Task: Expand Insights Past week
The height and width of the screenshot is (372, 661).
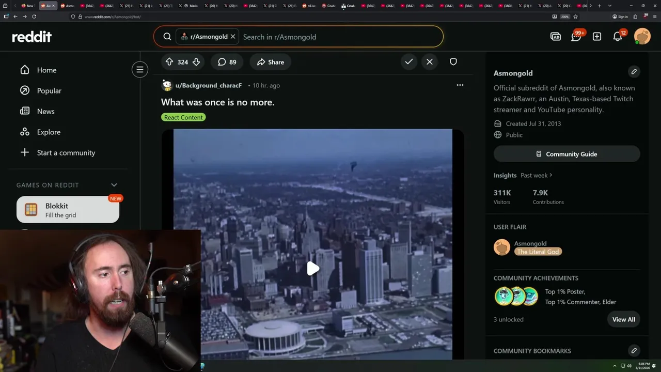Action: tap(536, 175)
